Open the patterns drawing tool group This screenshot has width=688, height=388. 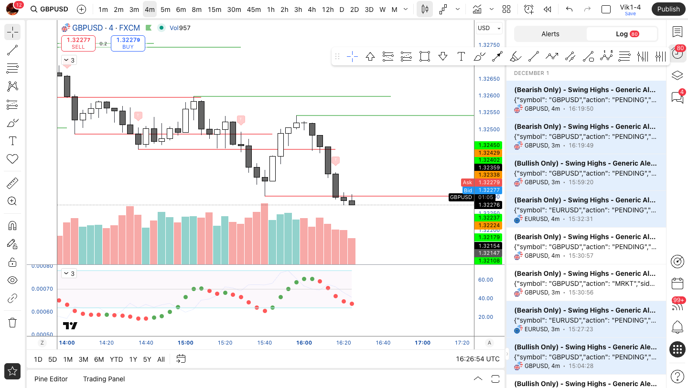pos(12,86)
